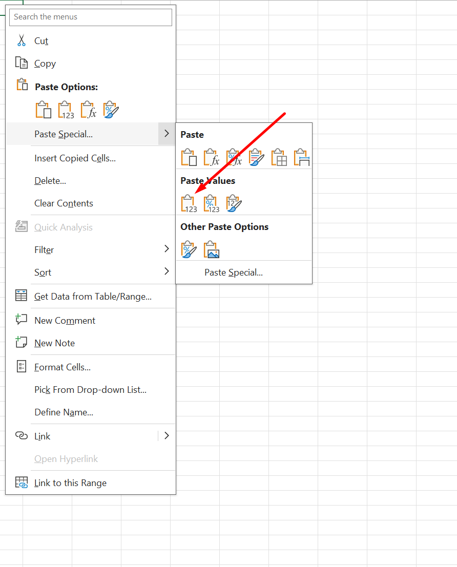Click the Link menu entry label
457x567 pixels.
(x=43, y=436)
